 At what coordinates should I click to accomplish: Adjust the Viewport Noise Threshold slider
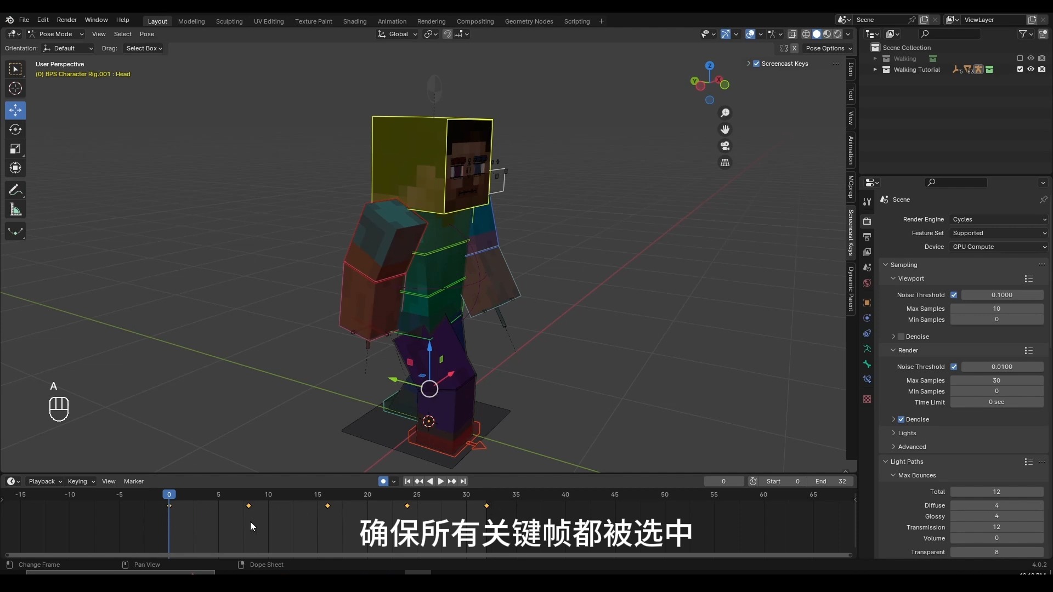click(x=1002, y=295)
